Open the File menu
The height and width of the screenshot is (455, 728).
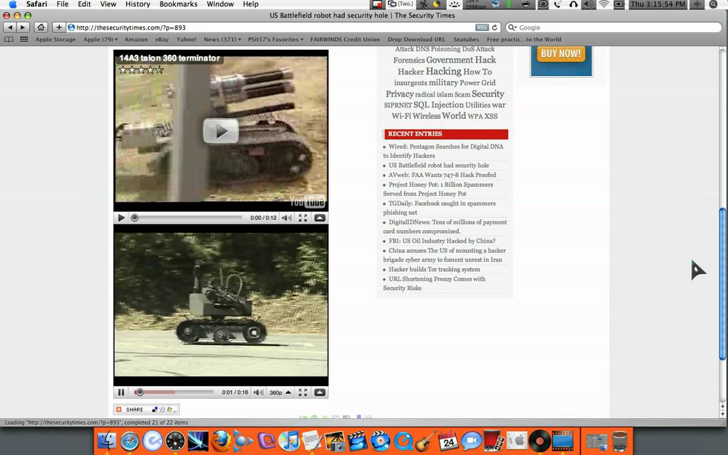pyautogui.click(x=62, y=4)
